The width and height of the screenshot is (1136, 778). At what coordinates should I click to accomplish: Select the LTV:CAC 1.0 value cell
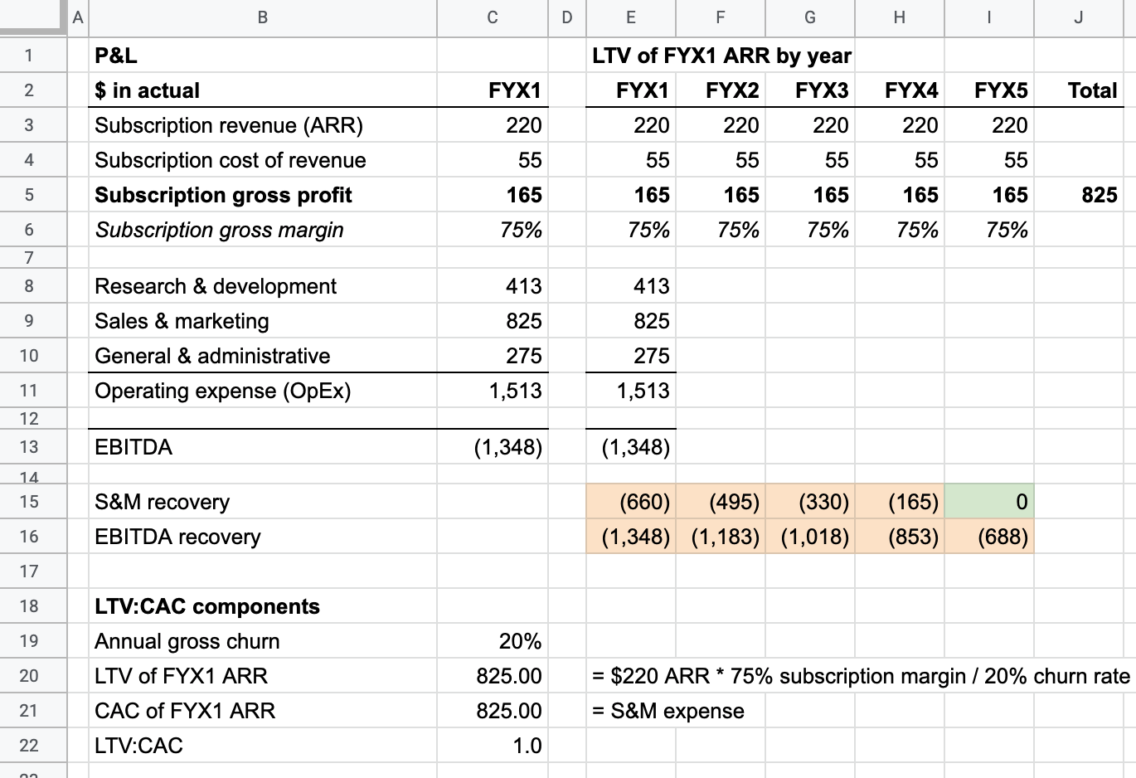pos(492,746)
